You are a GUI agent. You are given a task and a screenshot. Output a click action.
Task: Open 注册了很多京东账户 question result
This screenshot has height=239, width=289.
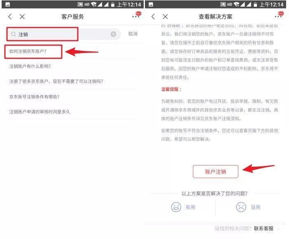click(56, 81)
